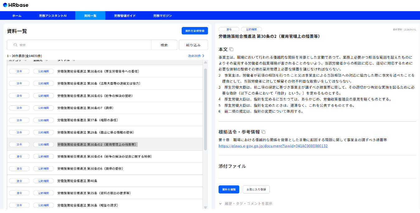420x213 pixels.
Task: Click sort icon beside タイトル column header
Action: point(73,60)
